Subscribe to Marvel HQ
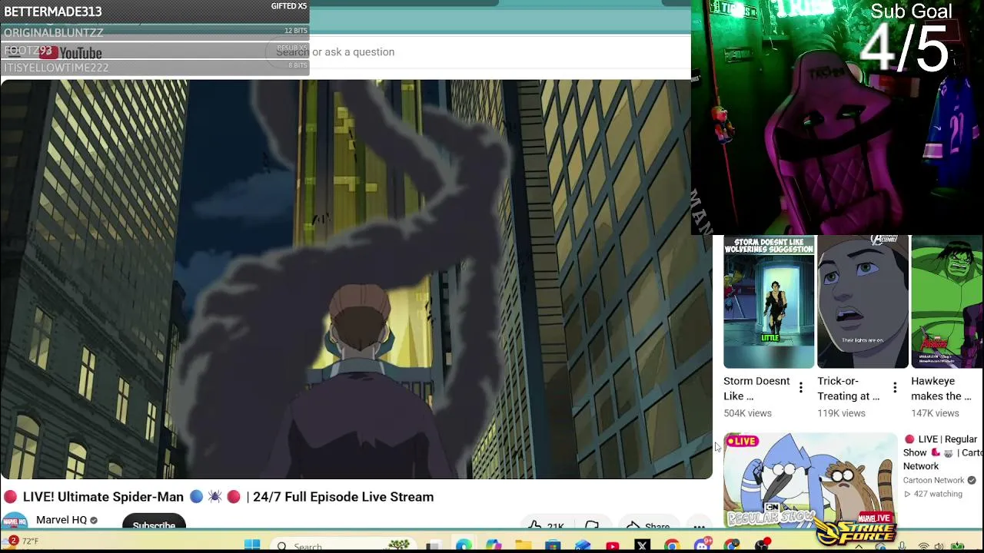984x553 pixels. [x=154, y=522]
